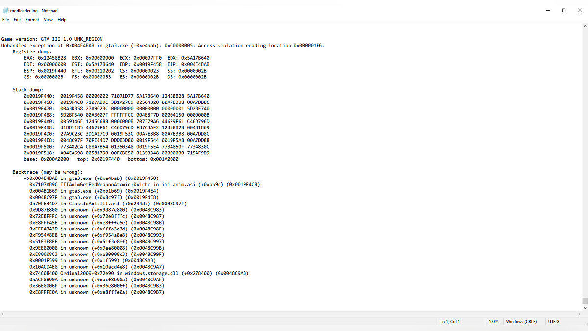Open the Help menu
Viewport: 588px width, 331px height.
[x=62, y=20]
